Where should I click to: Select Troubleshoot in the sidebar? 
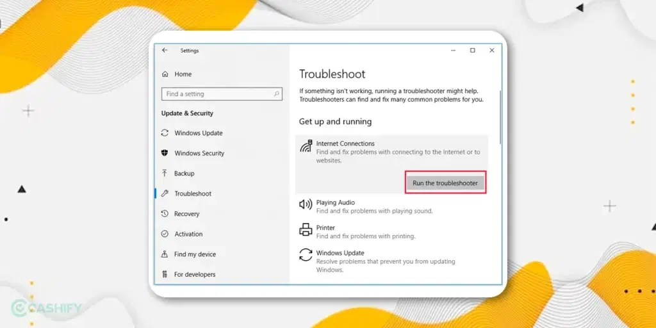(x=193, y=193)
